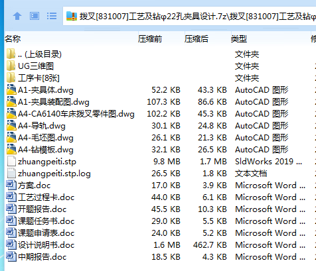This screenshot has height=271, width=316.
Task: Click the archive icon in the address bar
Action: [x=72, y=16]
